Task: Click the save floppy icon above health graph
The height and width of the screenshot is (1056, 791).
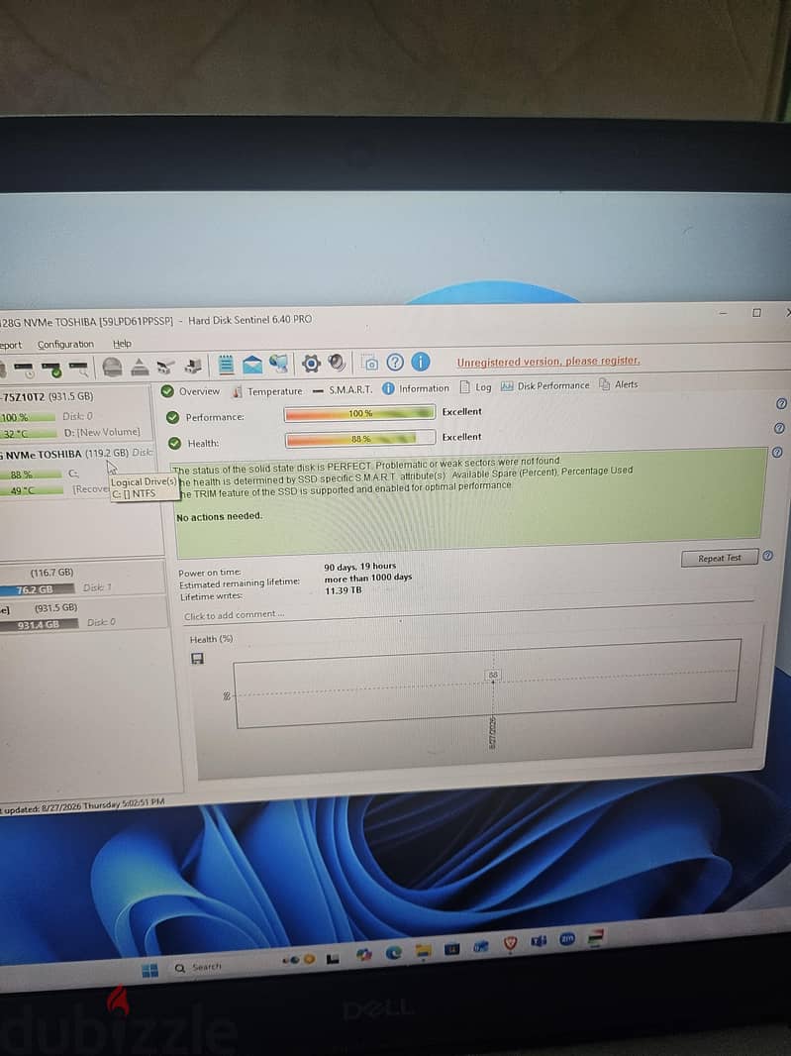Action: pyautogui.click(x=197, y=659)
